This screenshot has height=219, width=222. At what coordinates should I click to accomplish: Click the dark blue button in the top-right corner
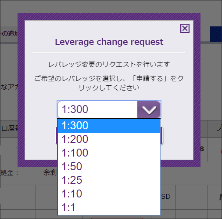click(x=216, y=34)
